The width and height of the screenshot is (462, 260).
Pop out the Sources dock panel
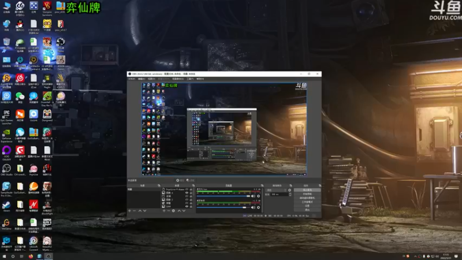click(193, 185)
